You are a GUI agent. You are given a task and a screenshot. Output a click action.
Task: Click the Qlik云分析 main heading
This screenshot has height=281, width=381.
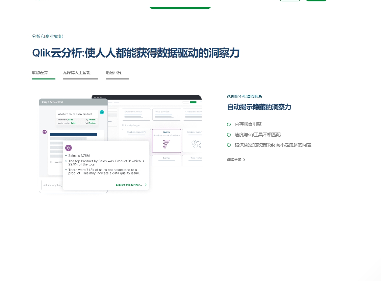coord(136,53)
